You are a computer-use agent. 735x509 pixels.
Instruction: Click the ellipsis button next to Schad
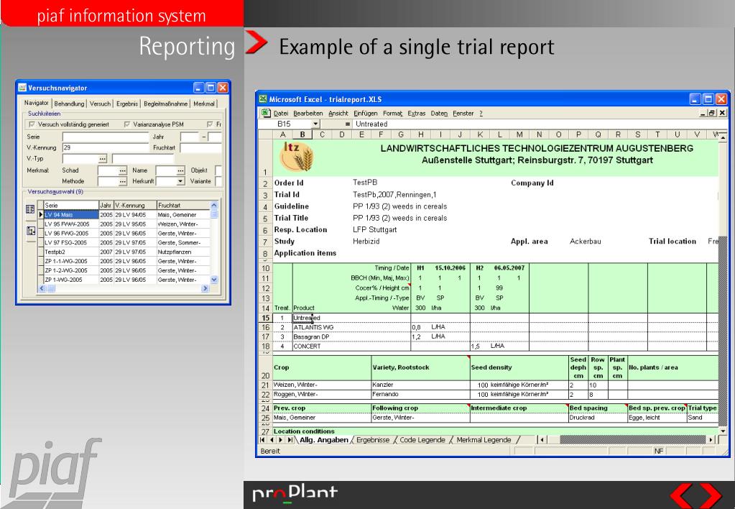[x=123, y=170]
